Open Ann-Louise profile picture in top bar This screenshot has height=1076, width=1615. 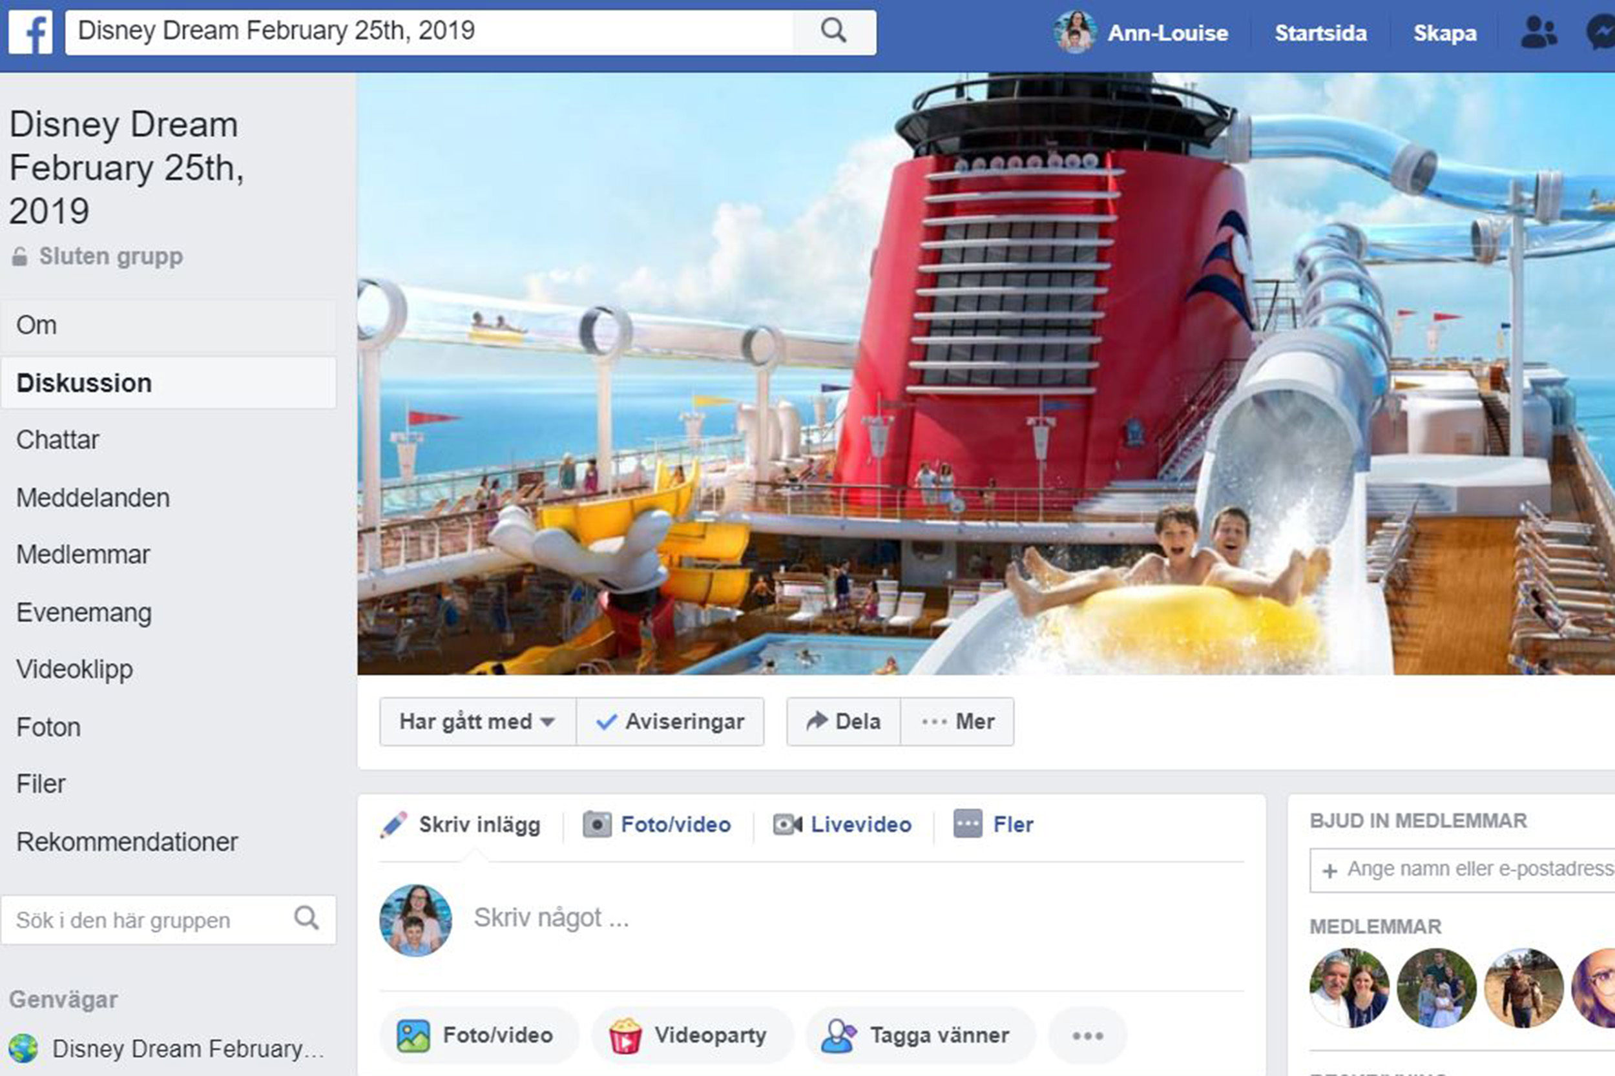1075,32
